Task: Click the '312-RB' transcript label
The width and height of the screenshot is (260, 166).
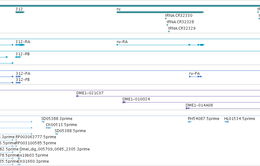Action: (x=23, y=54)
